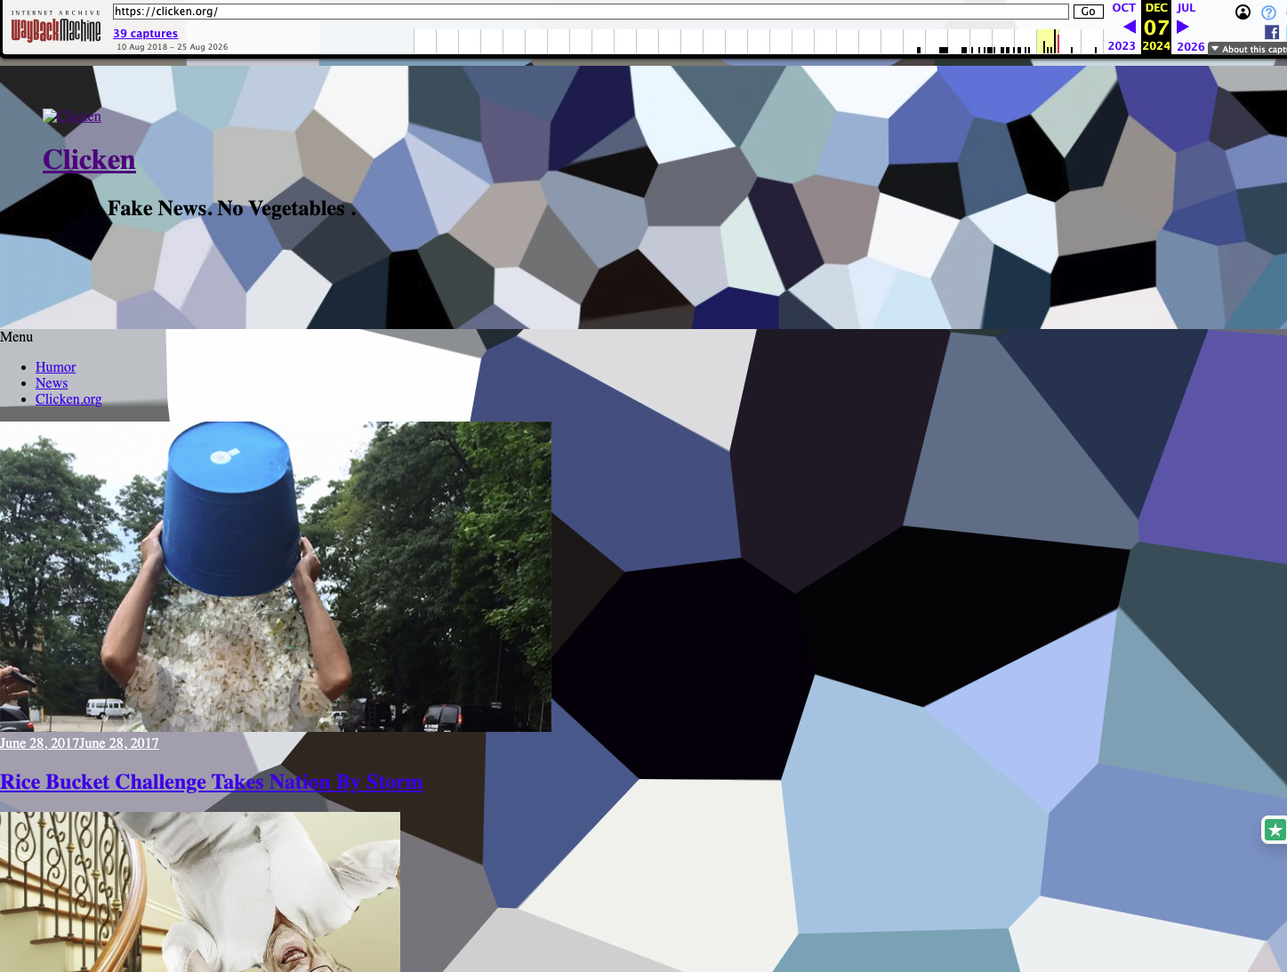The height and width of the screenshot is (972, 1287).
Task: Click the tagline 'Fake News. No Vegetables .'
Action: click(231, 208)
